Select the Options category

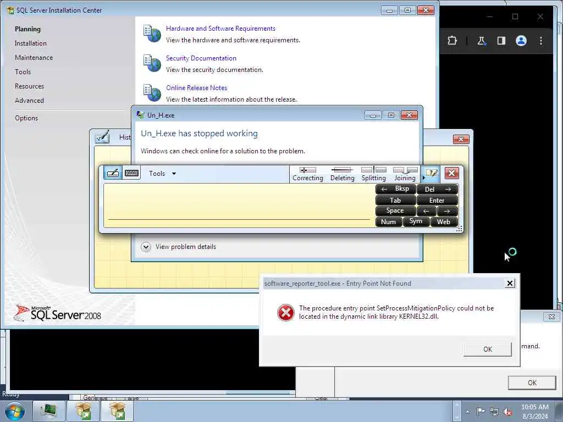(26, 118)
